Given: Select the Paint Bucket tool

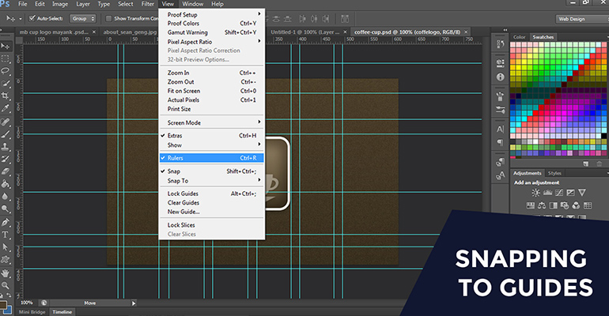Looking at the screenshot, I should pyautogui.click(x=5, y=184).
